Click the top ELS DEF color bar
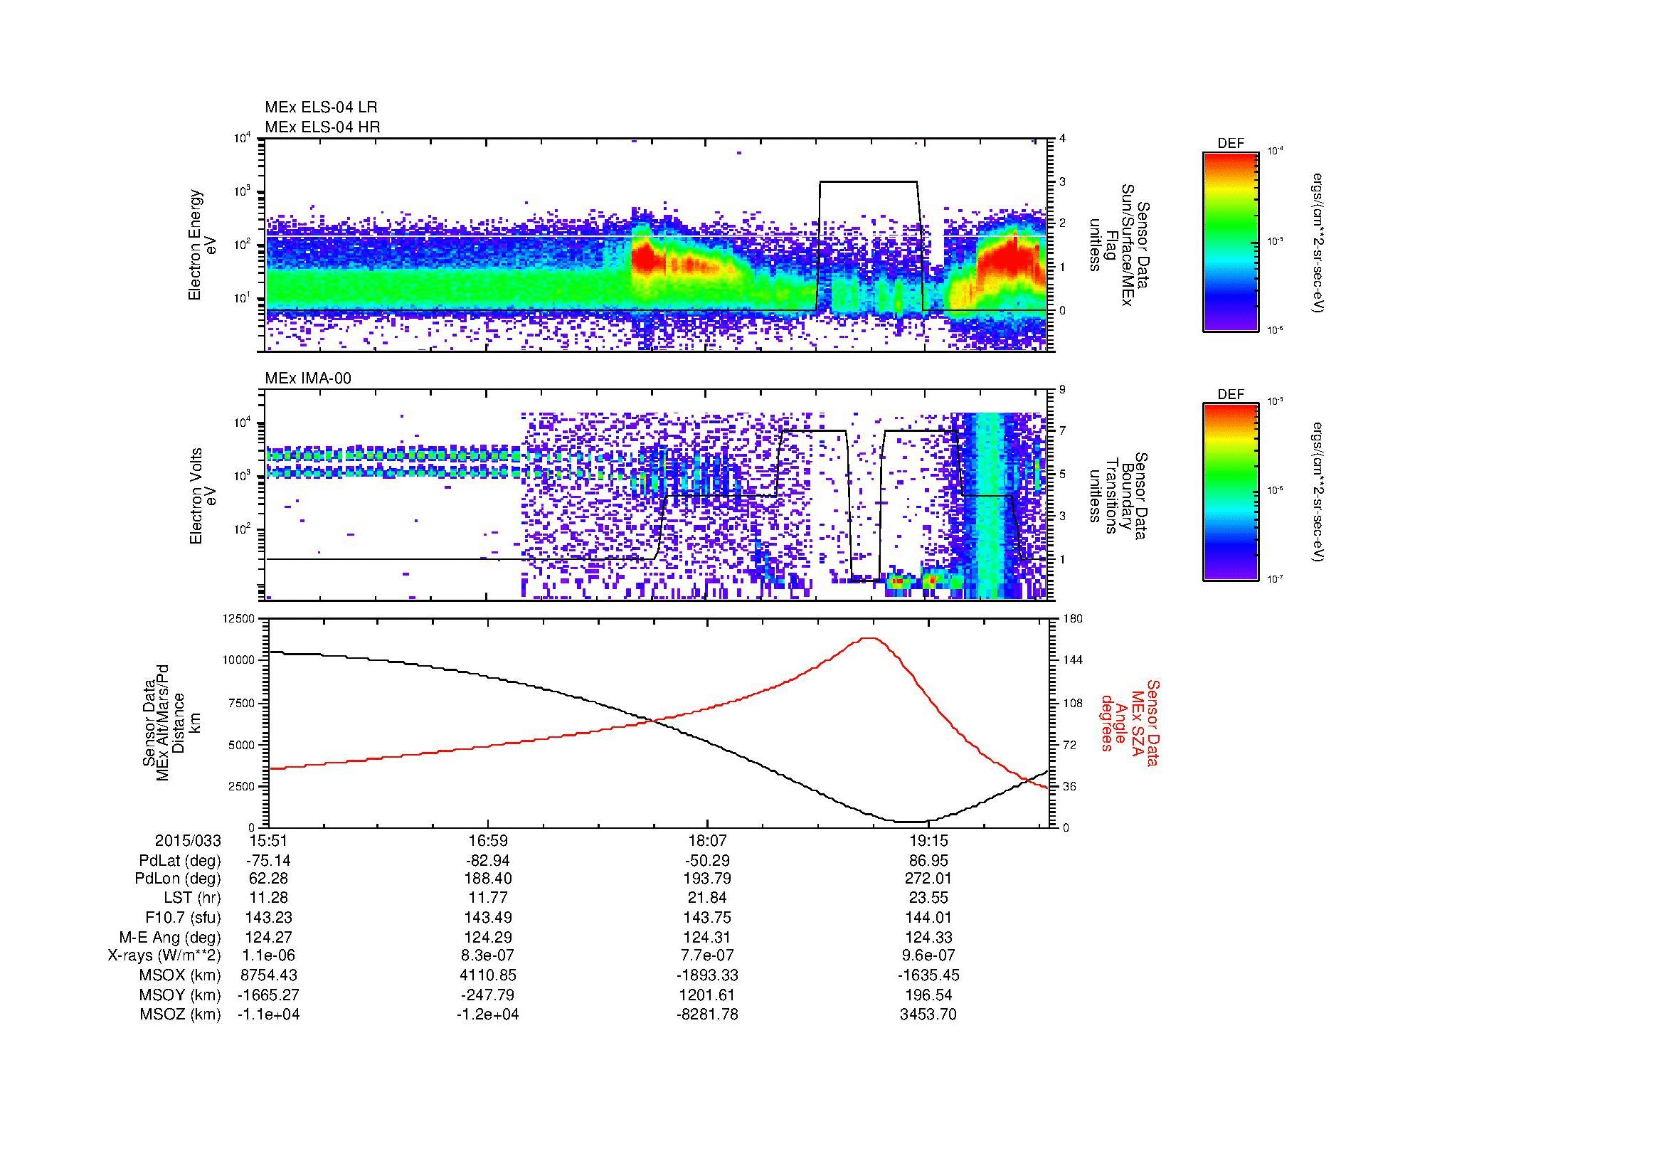 click(x=1231, y=241)
